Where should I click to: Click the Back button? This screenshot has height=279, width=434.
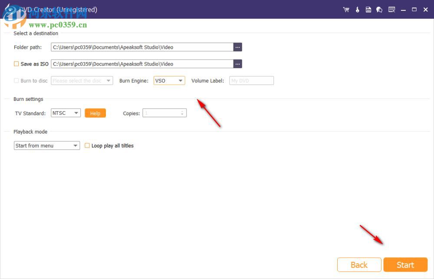coord(359,264)
